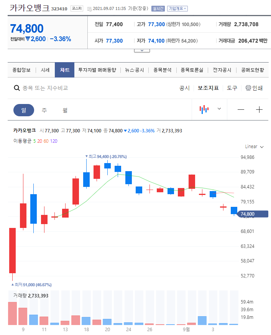Screen dimensions: 271x335
Task: Switch to 주 weekly period
Action: pyautogui.click(x=44, y=110)
